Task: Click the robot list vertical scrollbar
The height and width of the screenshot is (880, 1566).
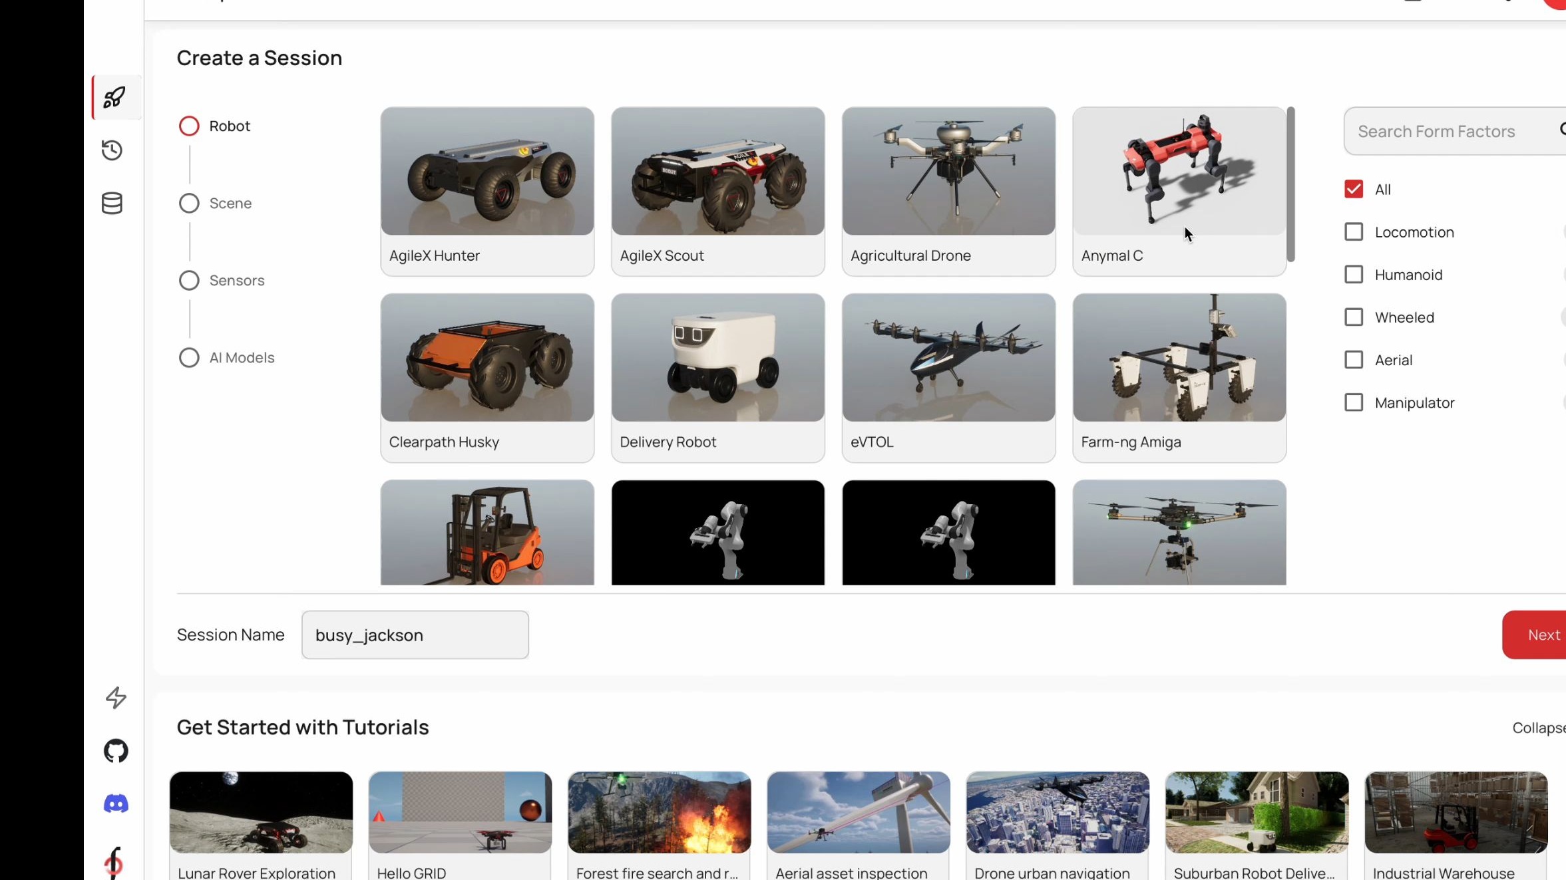Action: 1290,184
